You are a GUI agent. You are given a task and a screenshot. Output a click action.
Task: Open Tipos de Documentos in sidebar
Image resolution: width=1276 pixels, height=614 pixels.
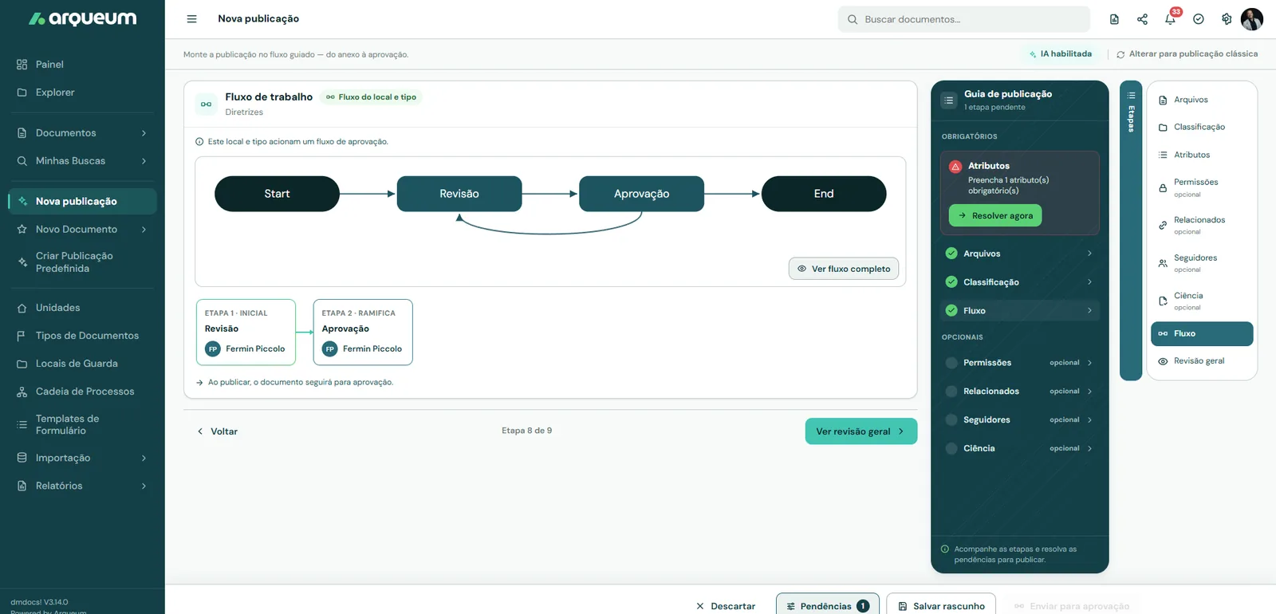point(82,336)
